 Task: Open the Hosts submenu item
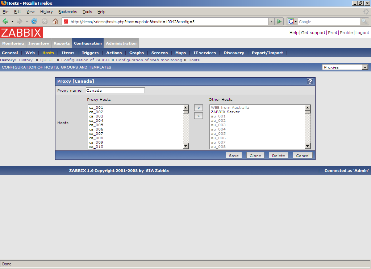[48, 53]
